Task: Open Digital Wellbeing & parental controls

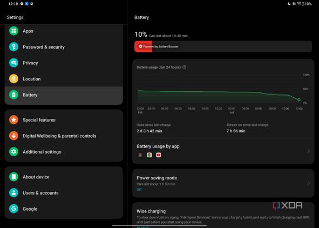Action: tap(64, 136)
